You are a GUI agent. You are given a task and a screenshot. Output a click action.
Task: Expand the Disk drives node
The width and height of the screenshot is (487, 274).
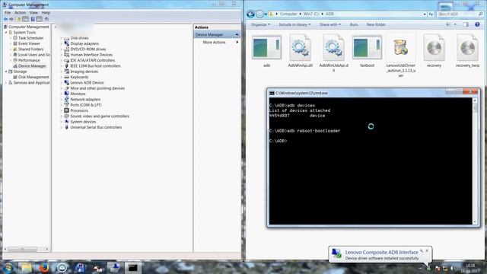click(x=61, y=38)
